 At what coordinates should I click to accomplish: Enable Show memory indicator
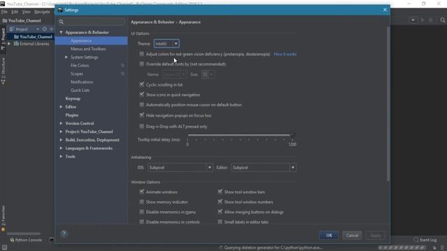pos(142,201)
